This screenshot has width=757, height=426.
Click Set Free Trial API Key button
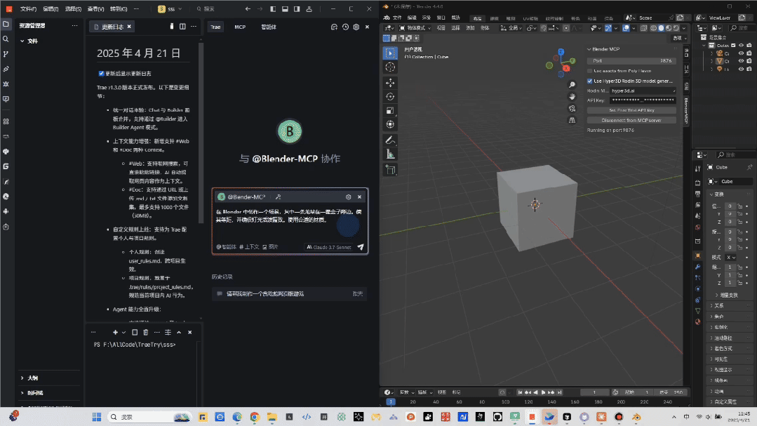coord(631,110)
